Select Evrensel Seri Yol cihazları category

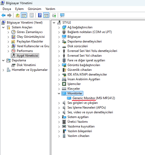85,56
